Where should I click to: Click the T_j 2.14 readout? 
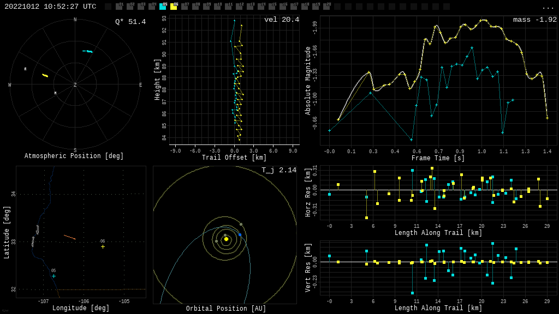pos(278,171)
